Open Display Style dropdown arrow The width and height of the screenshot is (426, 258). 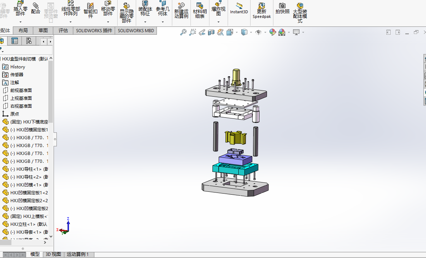[x=251, y=33]
